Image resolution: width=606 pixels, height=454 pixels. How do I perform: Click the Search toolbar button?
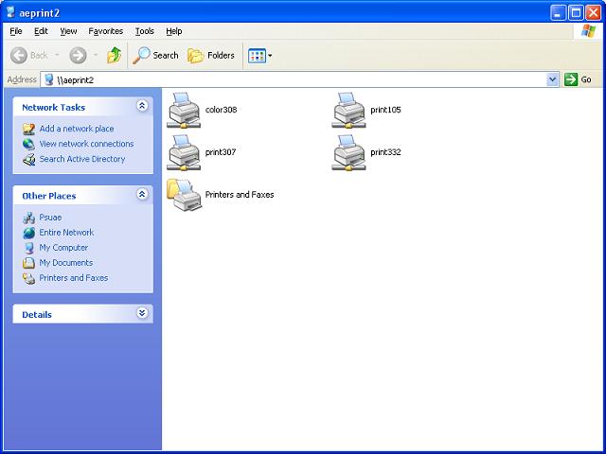pyautogui.click(x=156, y=55)
